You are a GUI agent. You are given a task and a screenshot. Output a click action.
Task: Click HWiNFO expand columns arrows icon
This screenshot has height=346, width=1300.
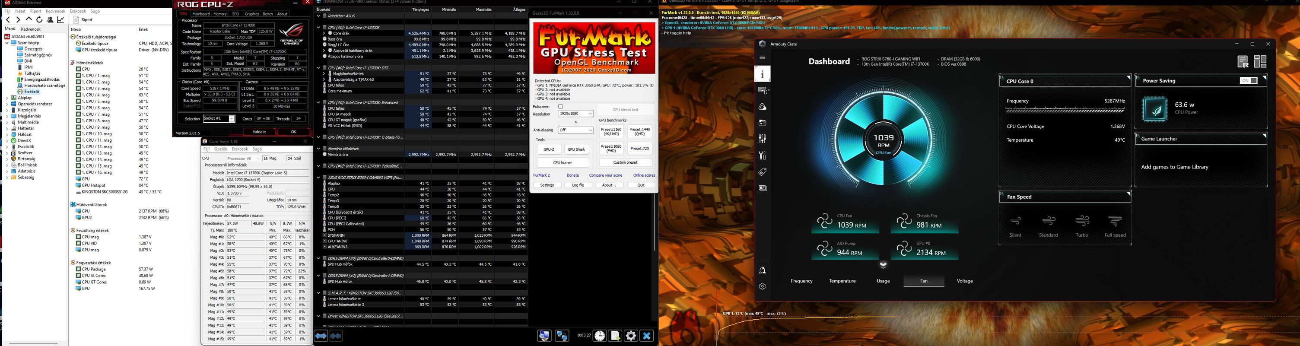[321, 336]
